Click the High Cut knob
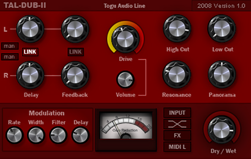Screen dimensions: 251x159 177,29
